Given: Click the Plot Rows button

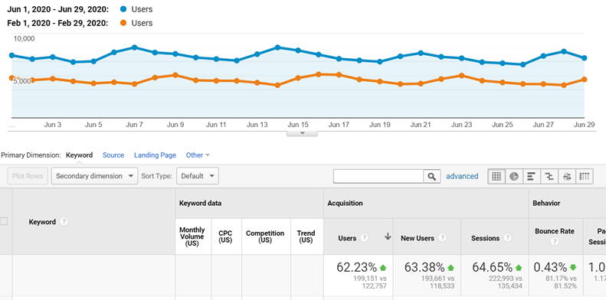Looking at the screenshot, I should (x=28, y=176).
